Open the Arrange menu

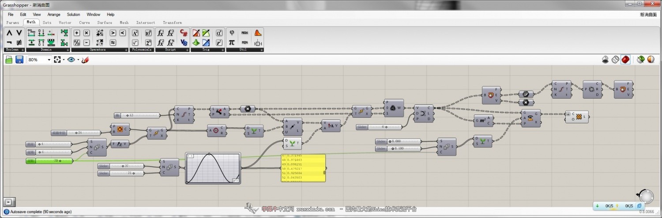(x=54, y=15)
